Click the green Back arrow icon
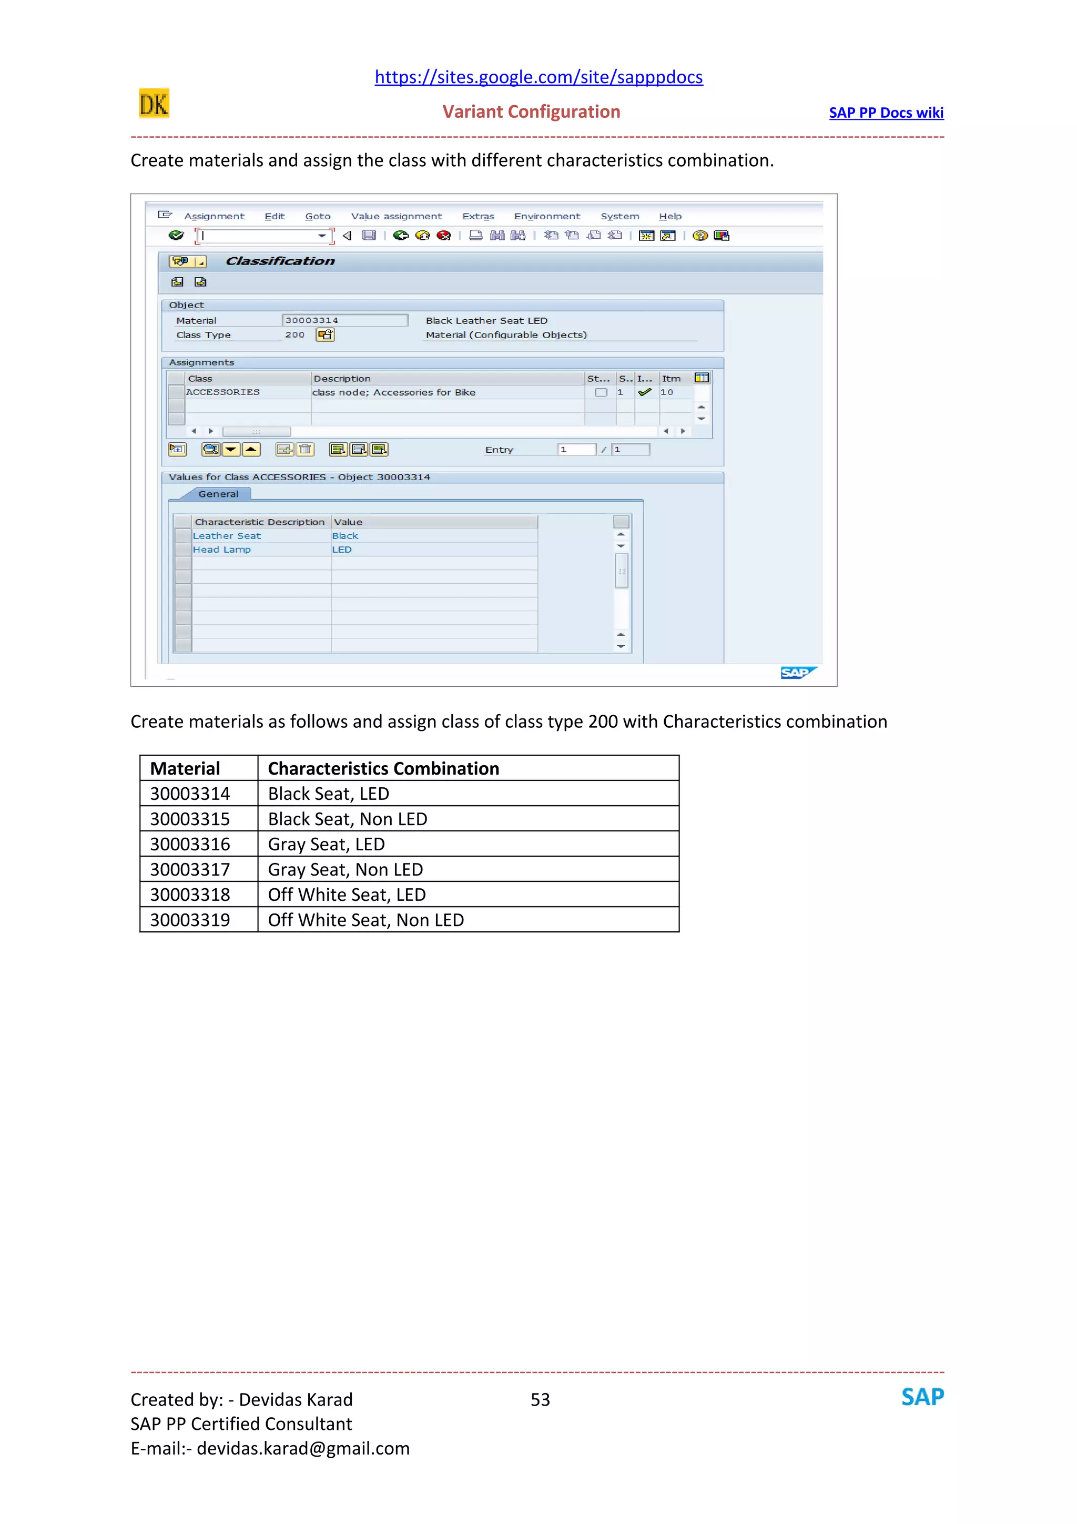The height and width of the screenshot is (1524, 1077). coord(401,236)
